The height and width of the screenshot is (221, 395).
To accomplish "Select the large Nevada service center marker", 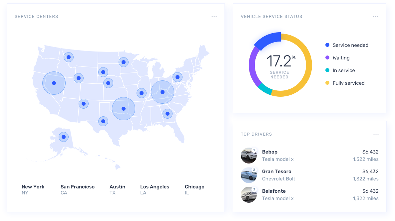I will tap(54, 83).
